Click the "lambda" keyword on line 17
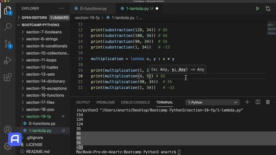 (x=137, y=59)
